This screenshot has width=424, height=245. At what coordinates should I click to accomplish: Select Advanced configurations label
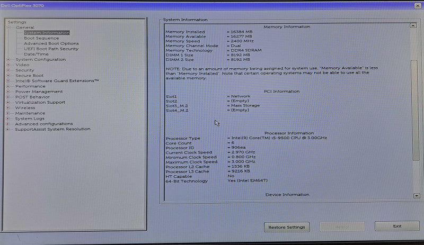[x=44, y=124]
